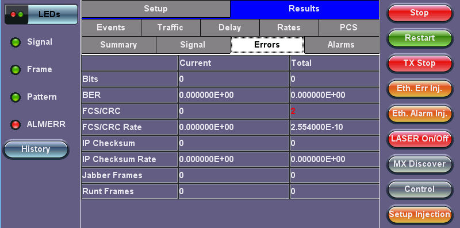Image resolution: width=460 pixels, height=228 pixels.
Task: Click the ALM/ERR label text
Action: click(x=46, y=125)
